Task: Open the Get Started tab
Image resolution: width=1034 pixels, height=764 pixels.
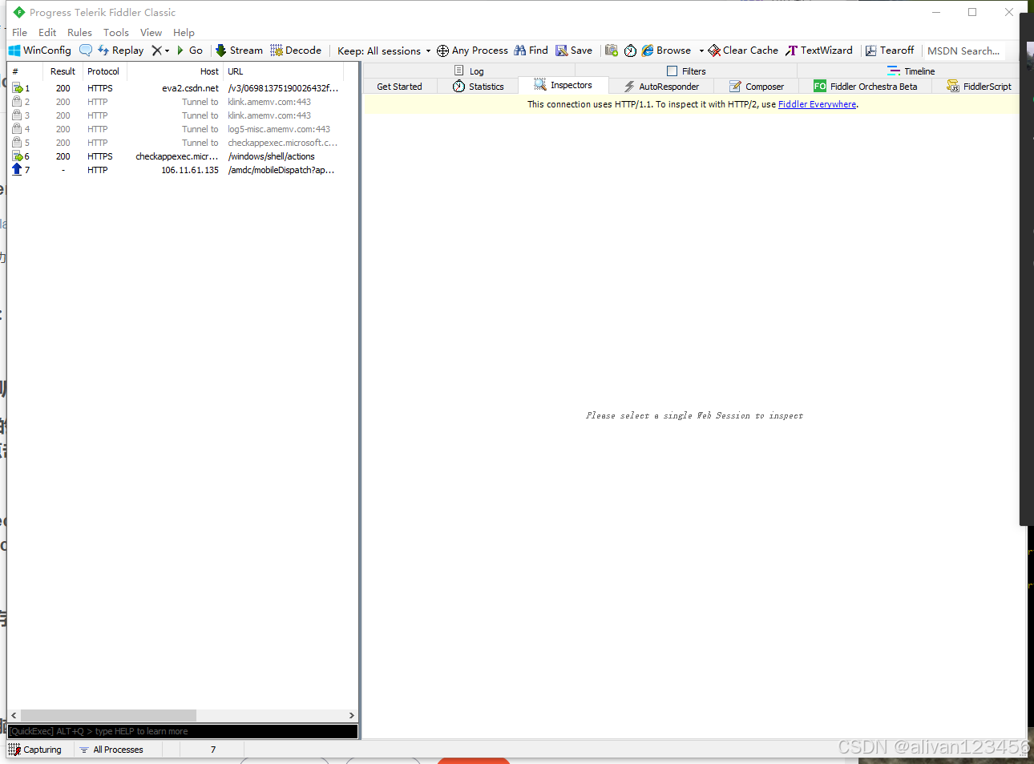Action: 399,87
